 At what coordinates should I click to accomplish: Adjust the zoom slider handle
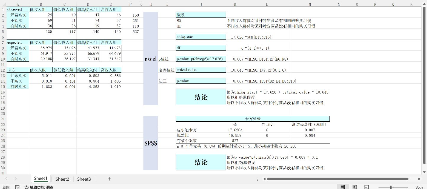(x=391, y=187)
